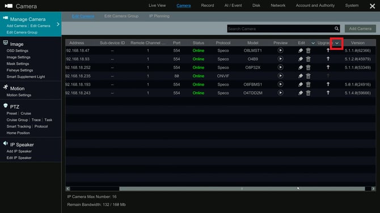Click the Add Camera button
Image resolution: width=380 pixels, height=213 pixels.
pos(360,28)
